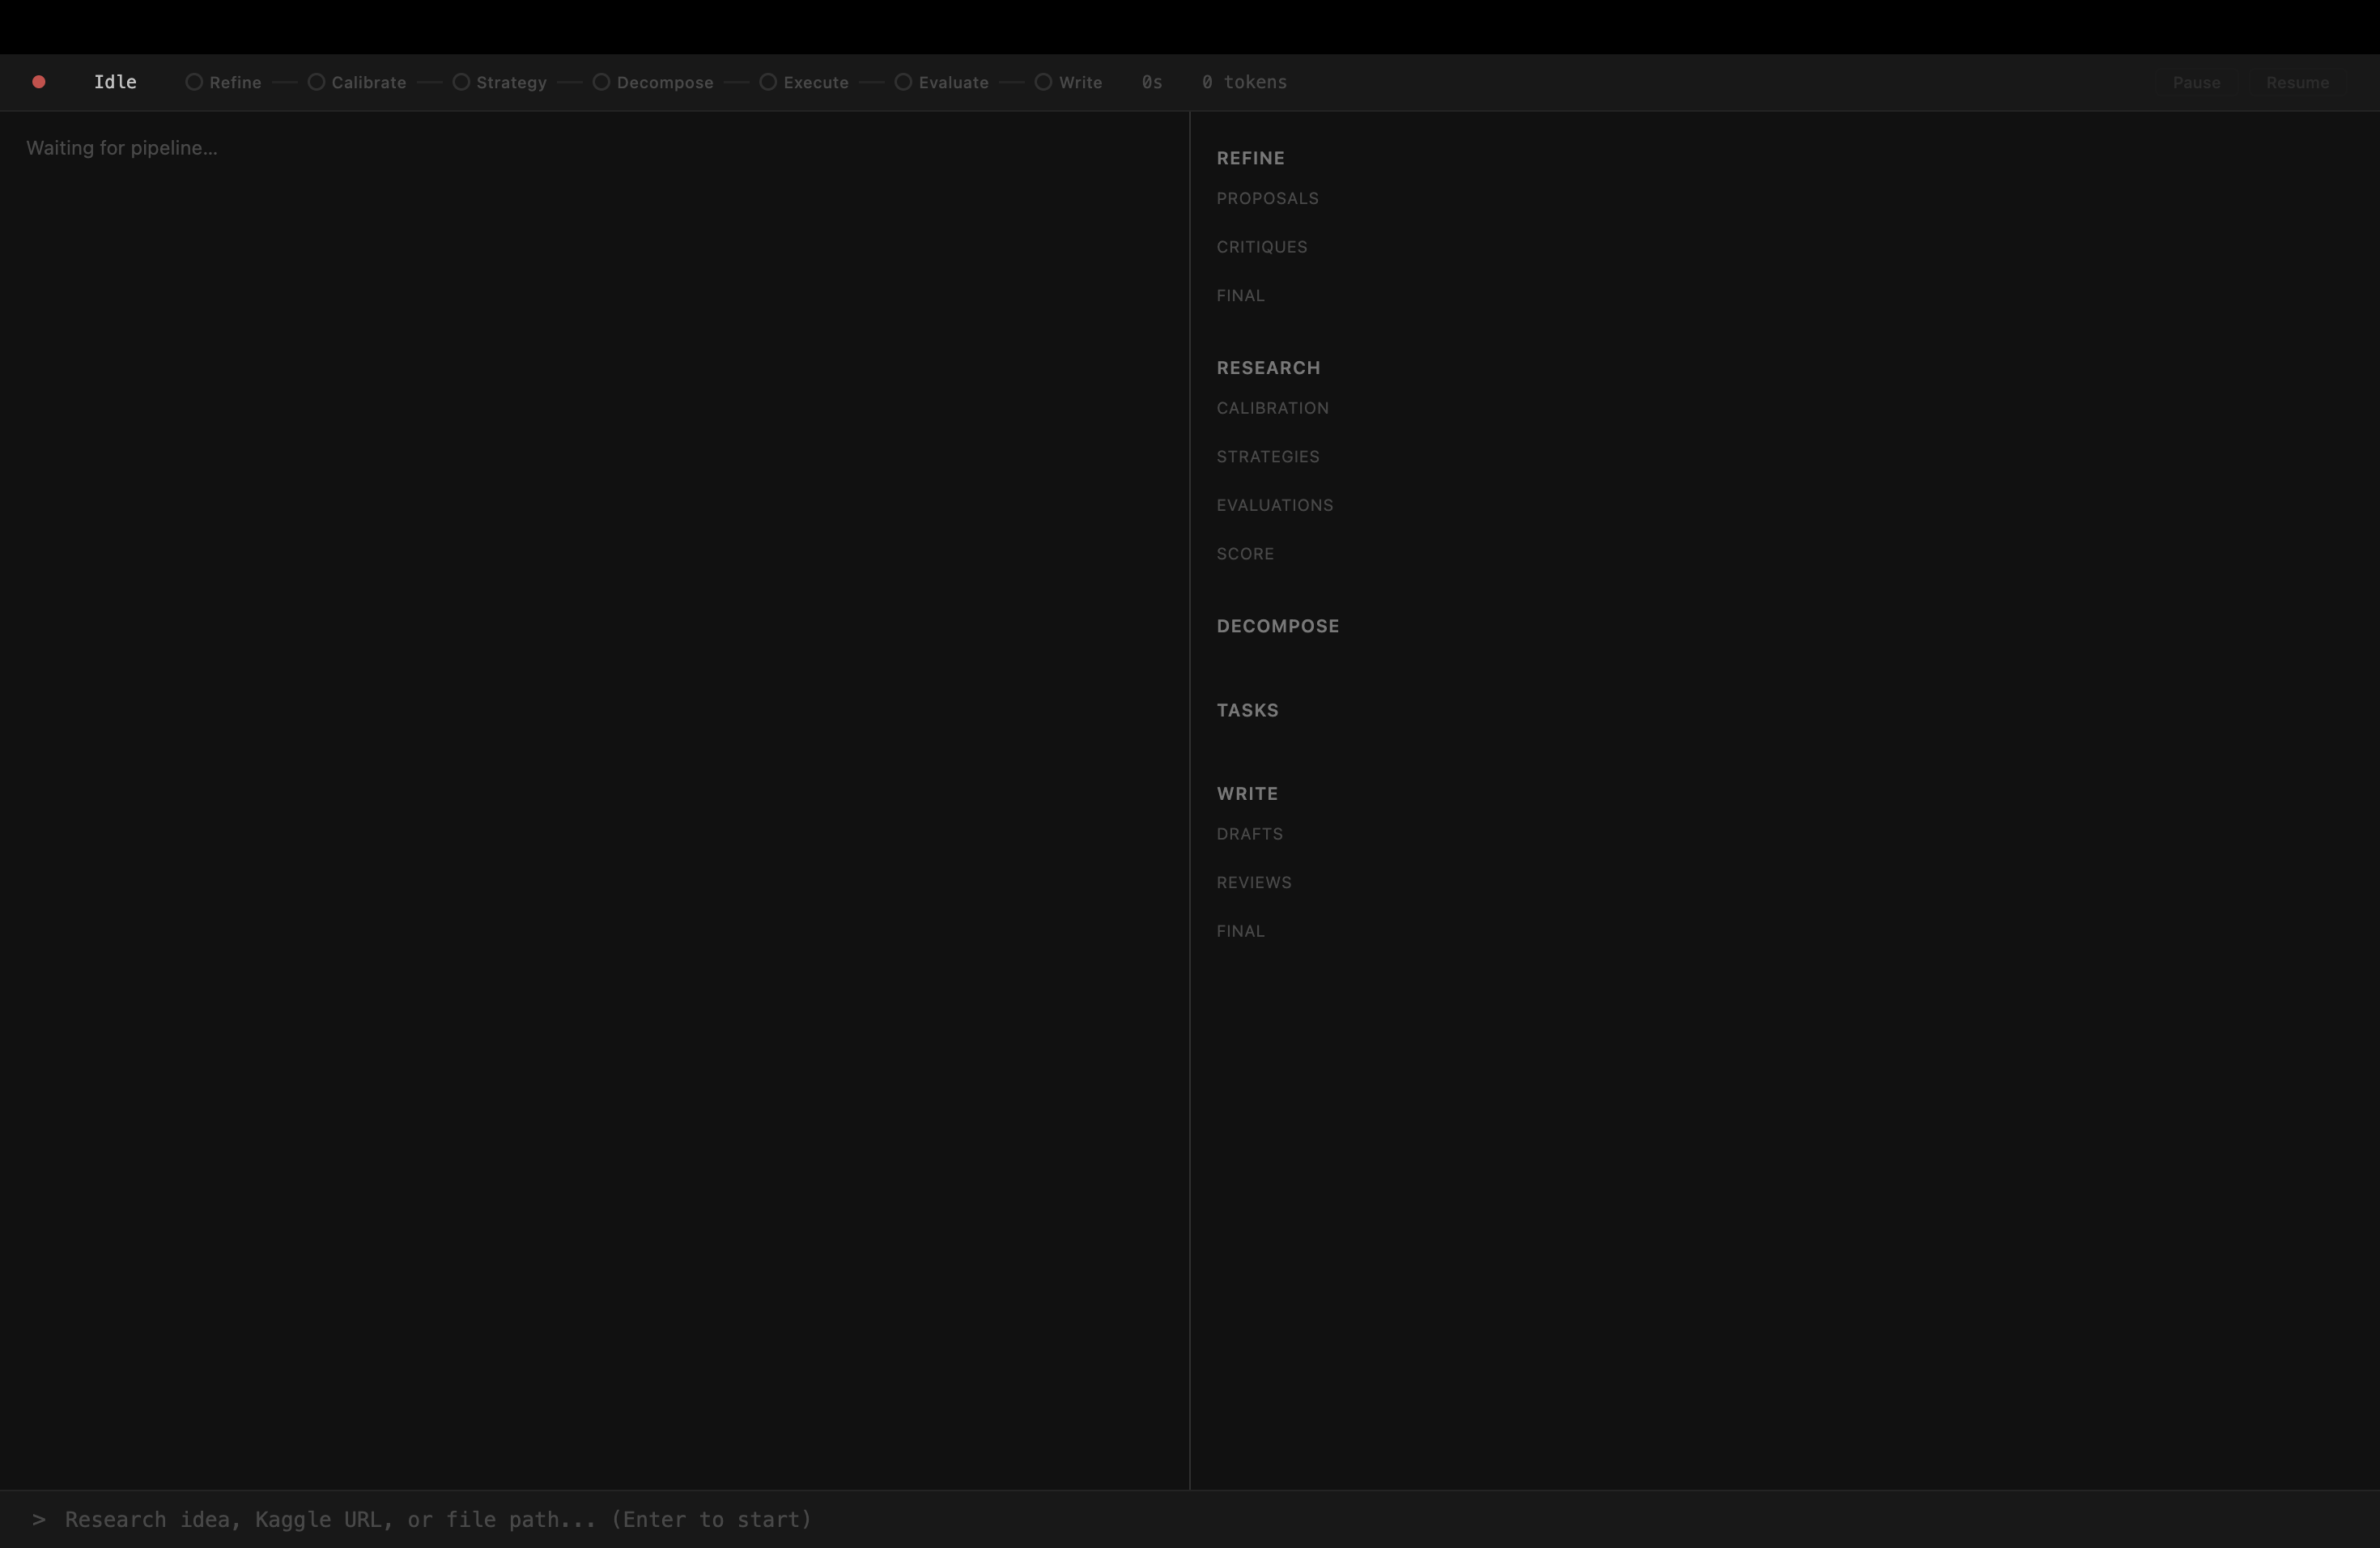Click the Pause button
The height and width of the screenshot is (1548, 2380).
click(2196, 82)
